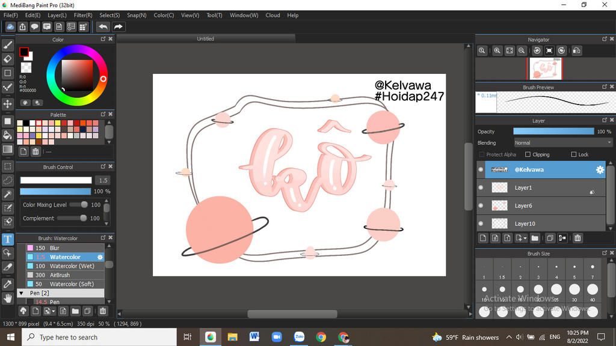This screenshot has height=346, width=616.
Task: Open File Explorer from taskbar
Action: 233,337
